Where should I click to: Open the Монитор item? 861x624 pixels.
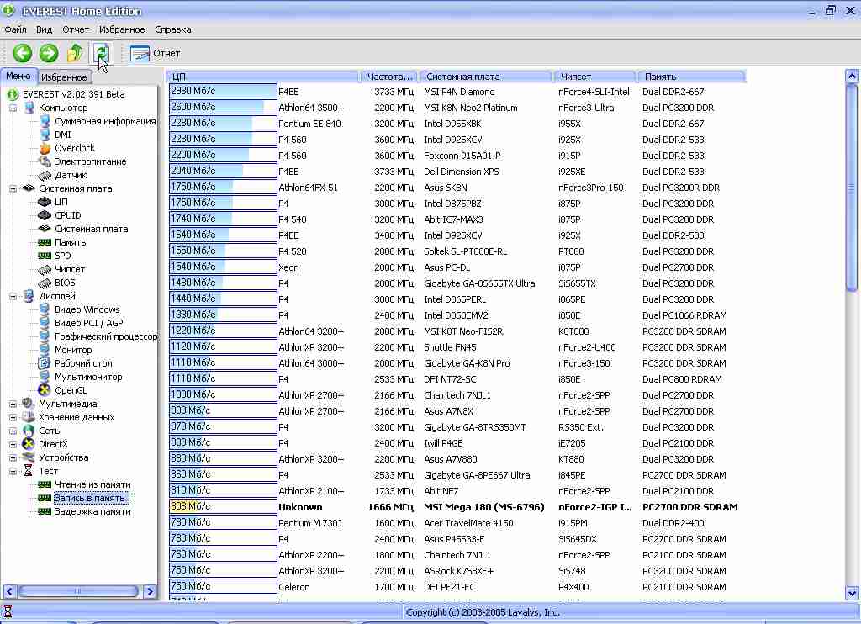(73, 350)
